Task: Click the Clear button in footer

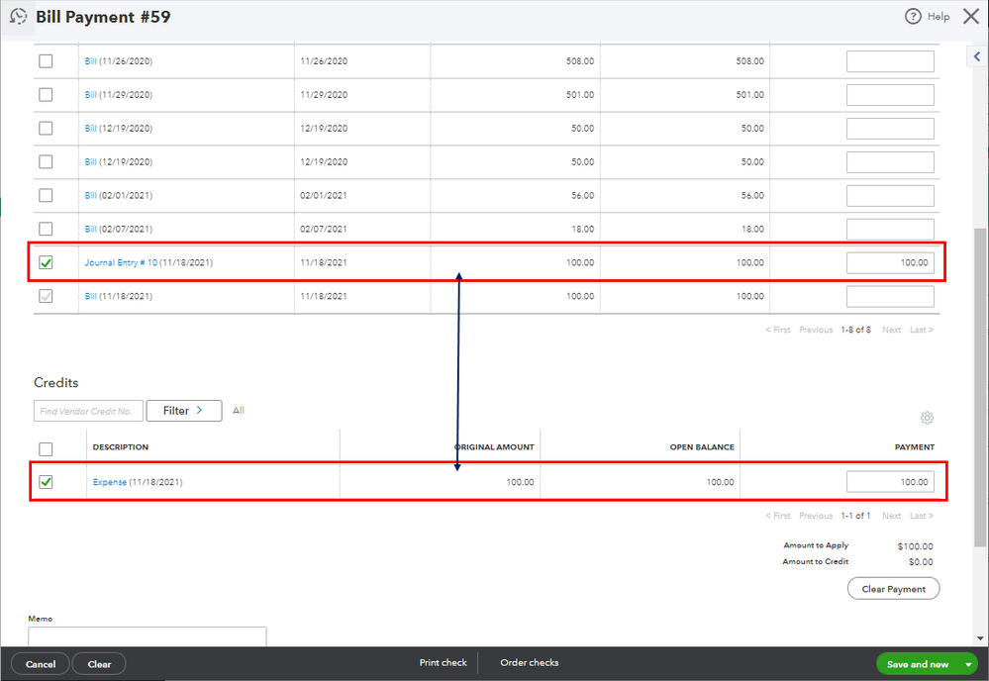Action: click(x=99, y=664)
